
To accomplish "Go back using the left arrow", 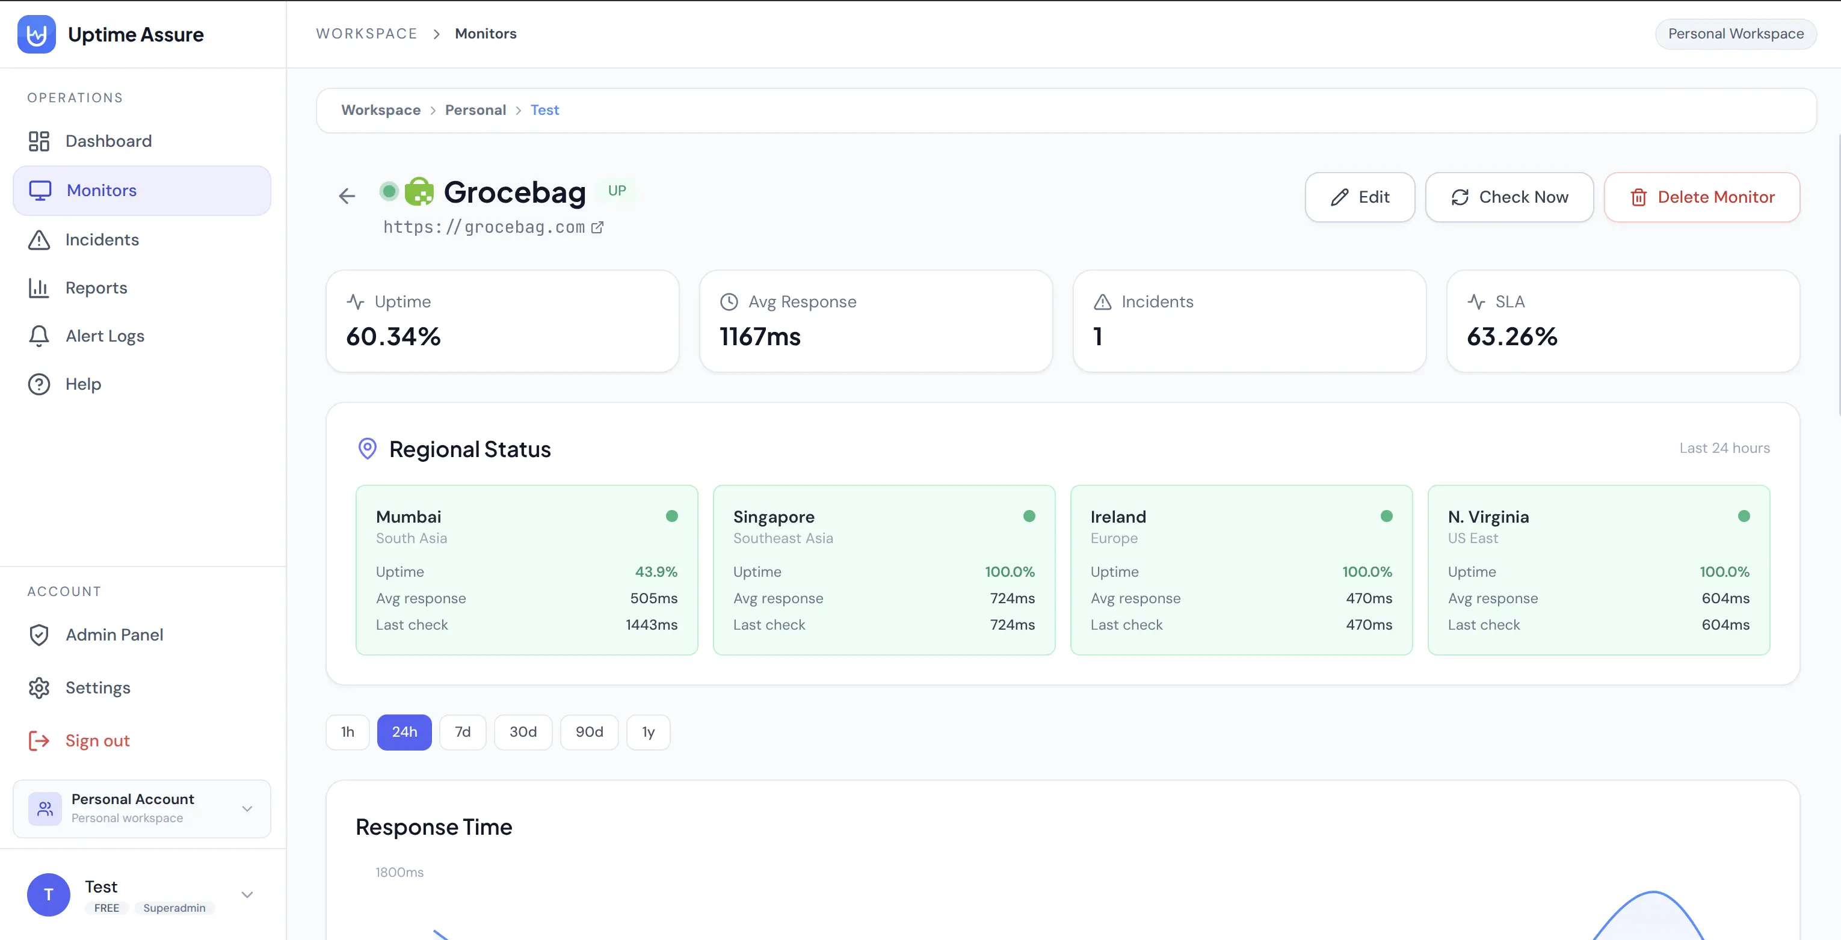I will click(x=347, y=195).
